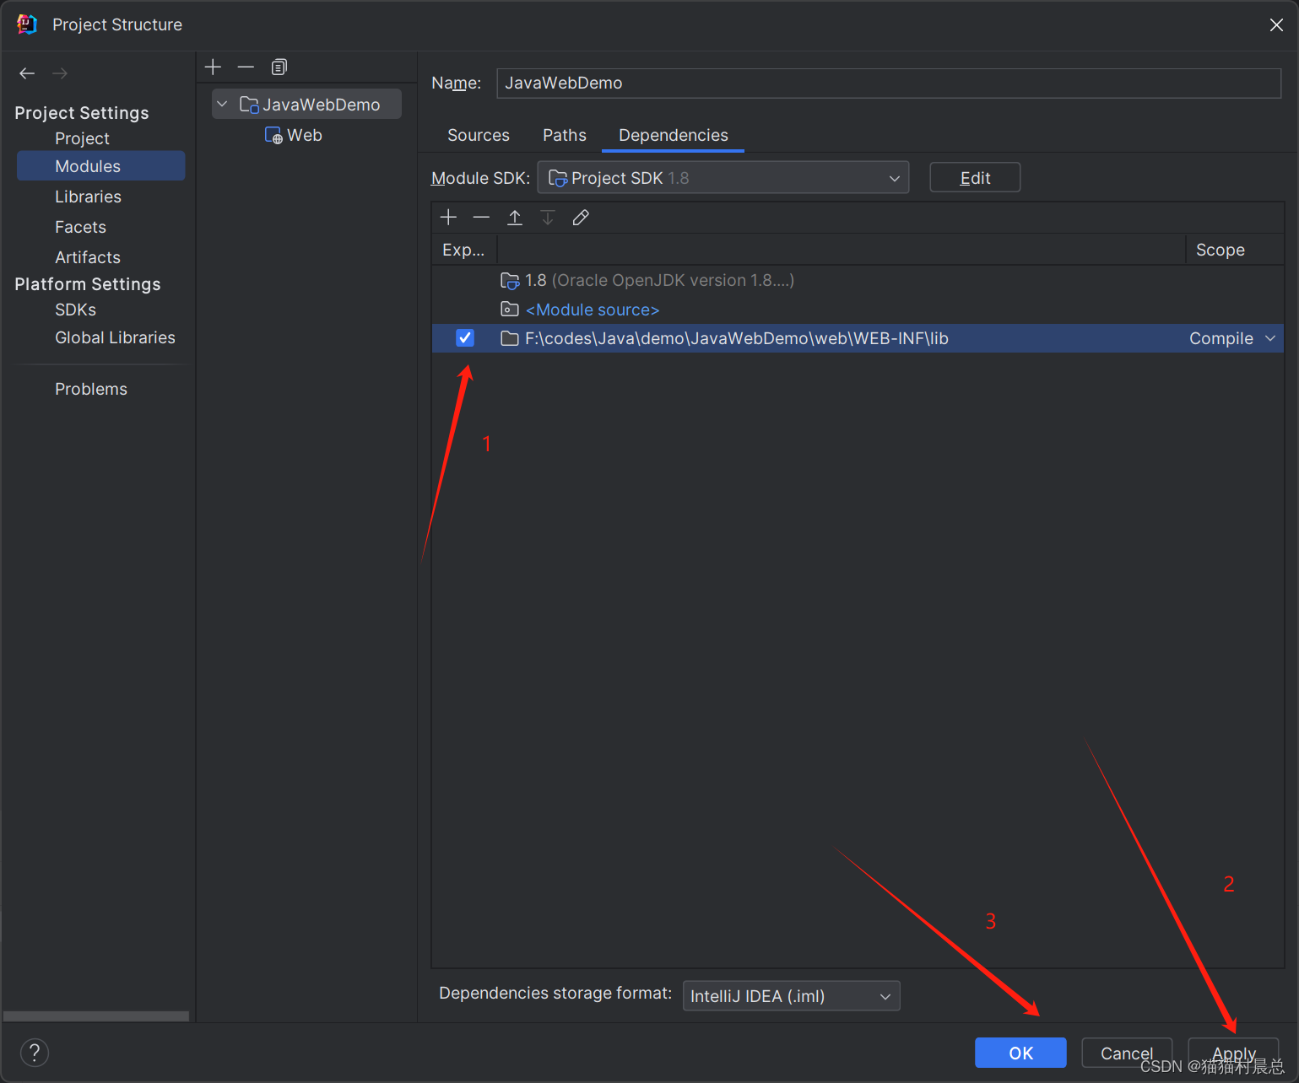Open Global Libraries settings
This screenshot has width=1299, height=1083.
[x=115, y=337]
